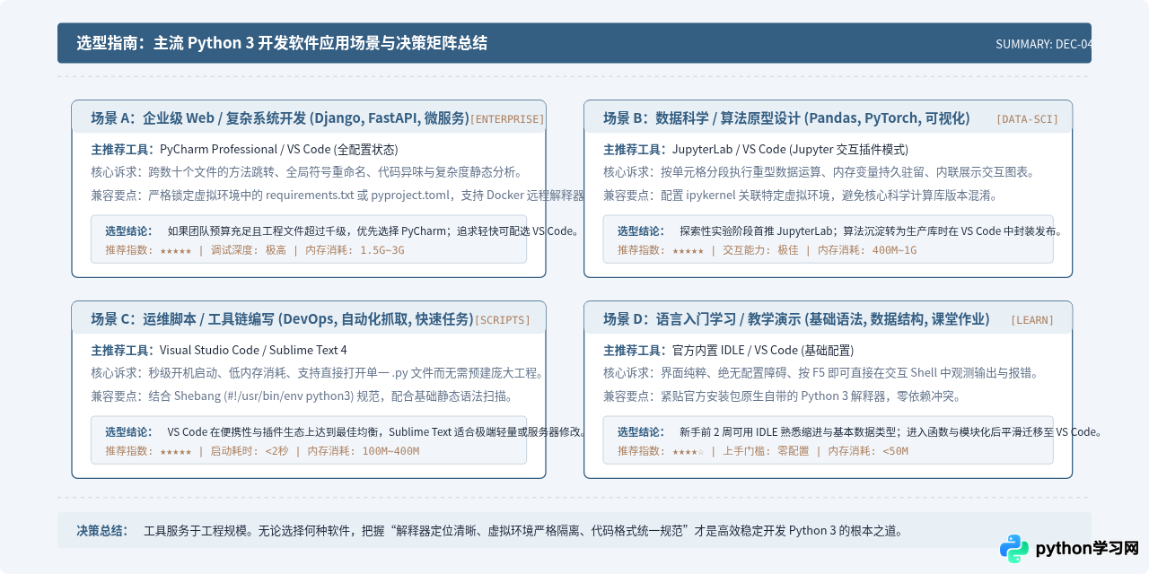1149x574 pixels.
Task: Click the "PyCharm Professional / VS Code (全配置状态)" line
Action: tap(244, 150)
